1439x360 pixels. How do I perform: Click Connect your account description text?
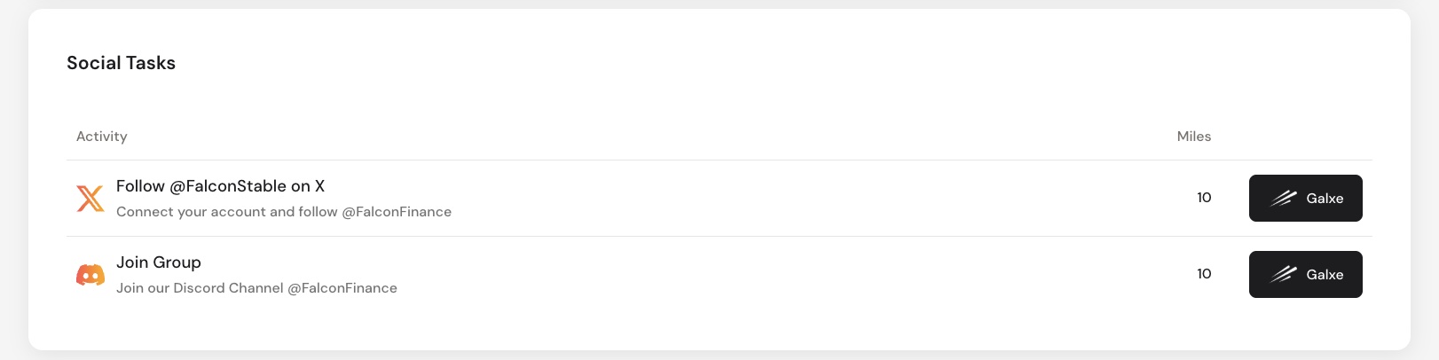[x=284, y=212]
